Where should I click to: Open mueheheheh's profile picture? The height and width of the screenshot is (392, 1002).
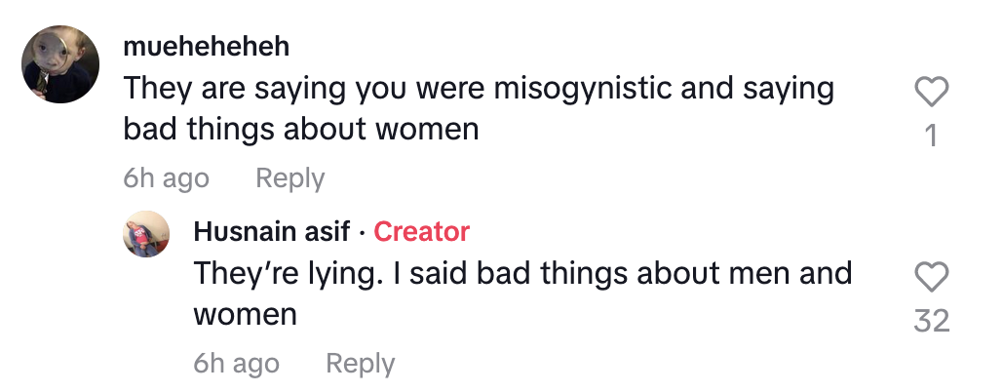point(60,64)
